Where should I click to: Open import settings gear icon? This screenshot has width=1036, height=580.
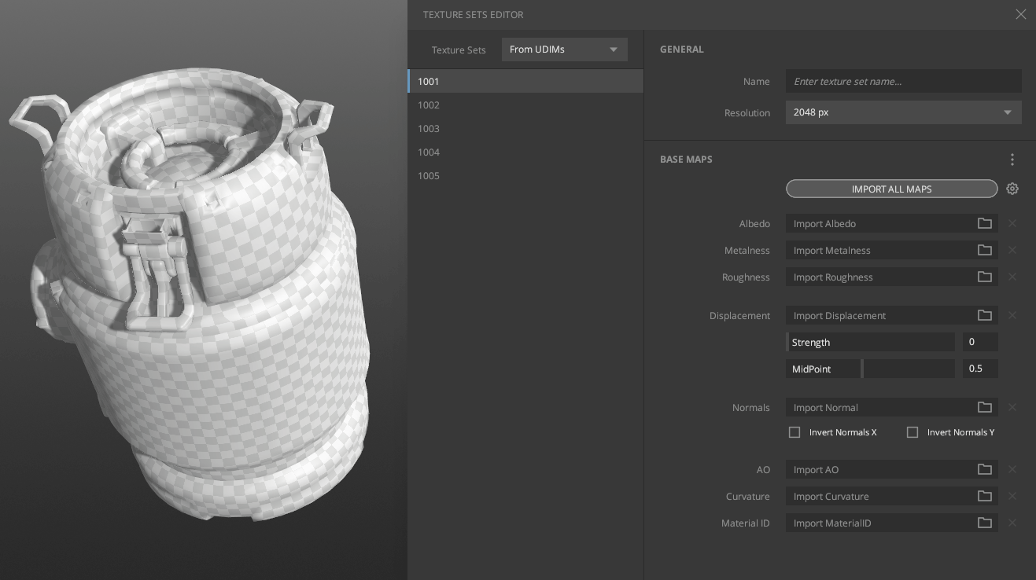point(1012,189)
